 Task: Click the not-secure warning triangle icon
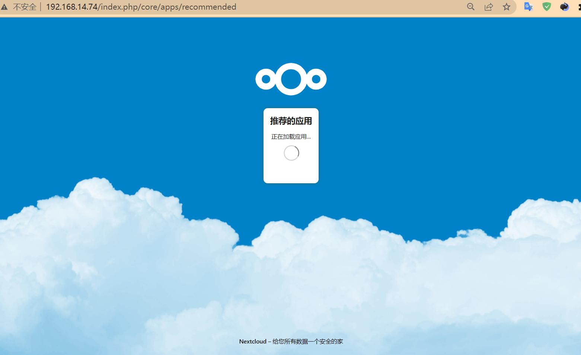(x=4, y=7)
